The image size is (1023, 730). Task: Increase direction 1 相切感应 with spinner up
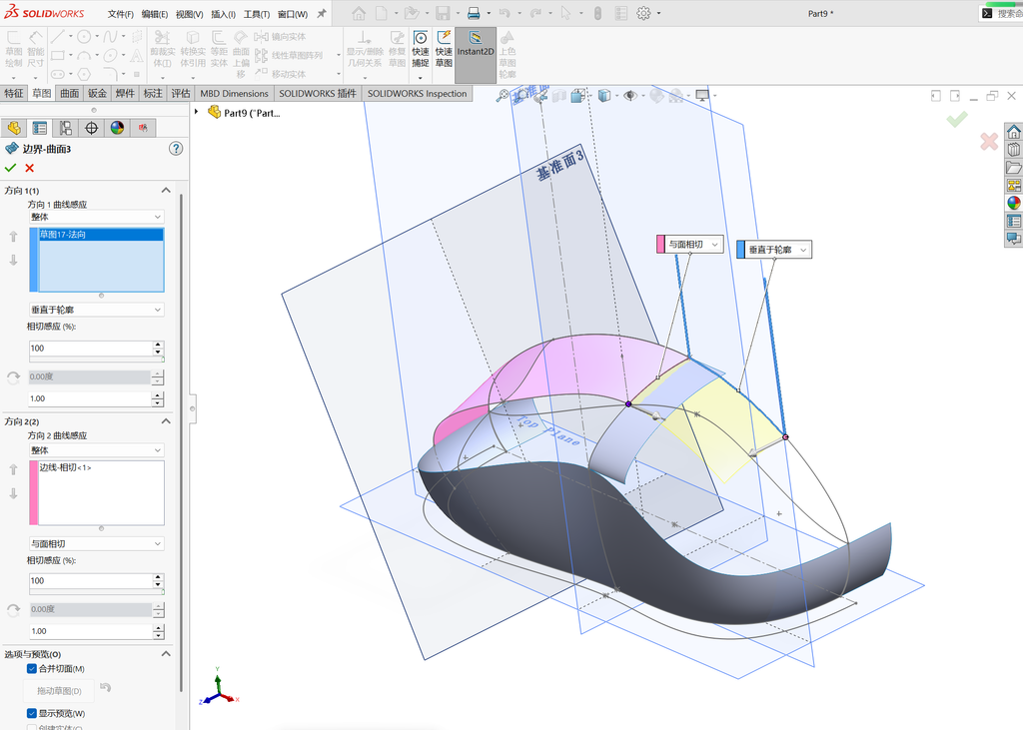(x=158, y=344)
